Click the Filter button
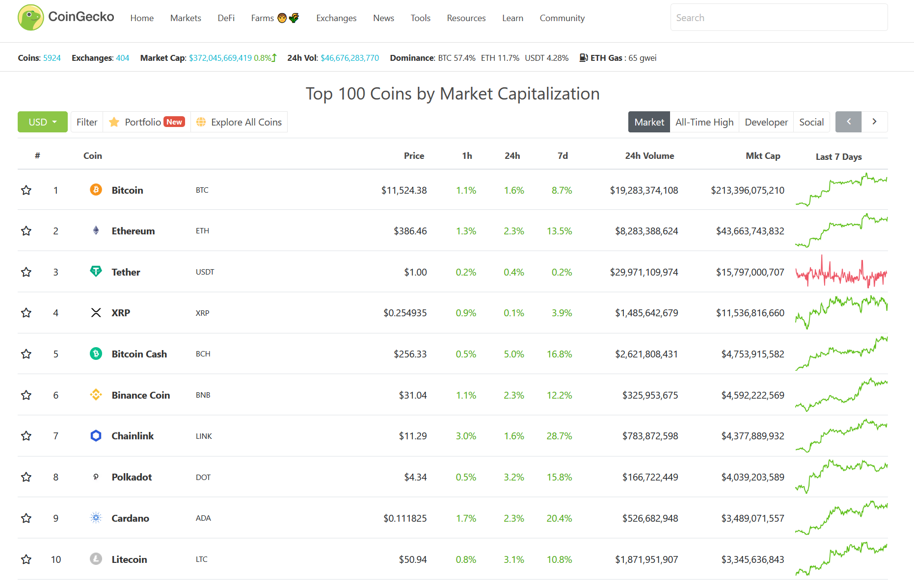 pyautogui.click(x=87, y=122)
